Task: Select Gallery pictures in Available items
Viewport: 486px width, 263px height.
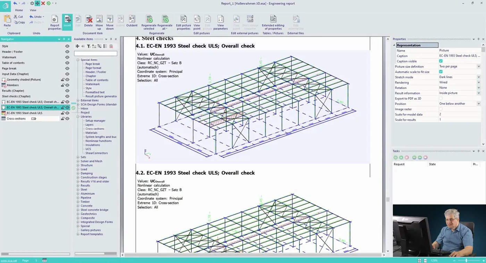Action: (91, 230)
